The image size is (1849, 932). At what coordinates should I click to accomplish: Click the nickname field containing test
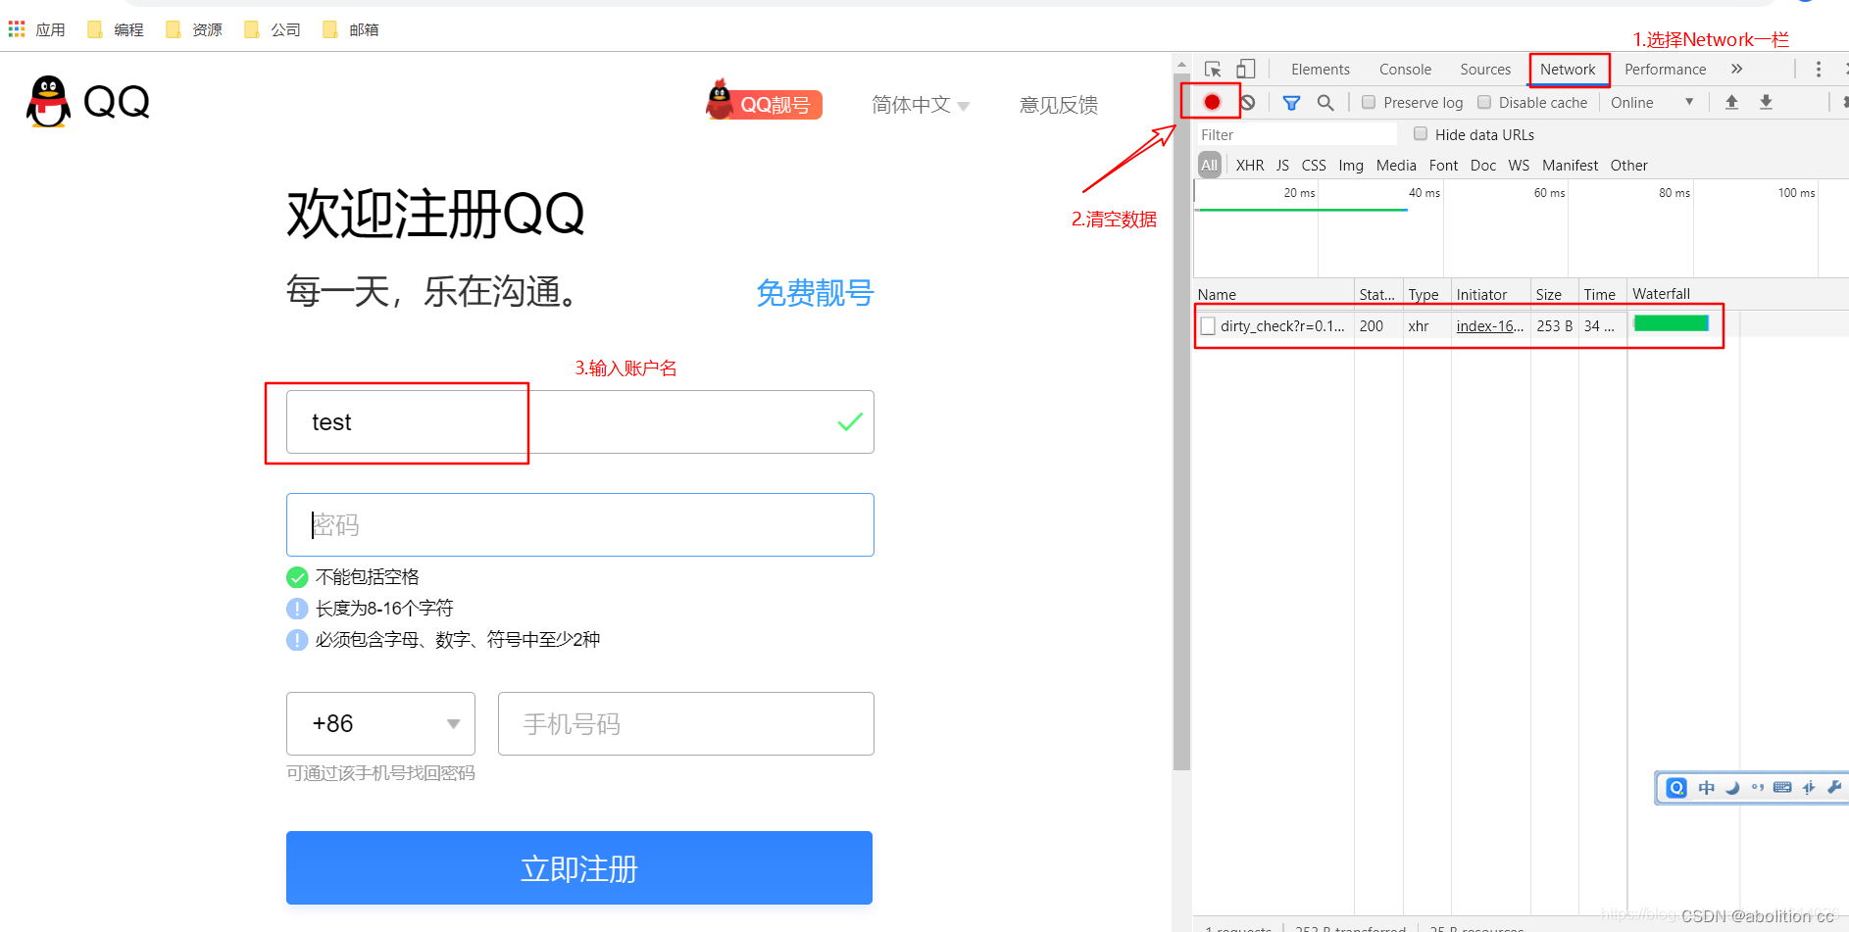point(579,421)
